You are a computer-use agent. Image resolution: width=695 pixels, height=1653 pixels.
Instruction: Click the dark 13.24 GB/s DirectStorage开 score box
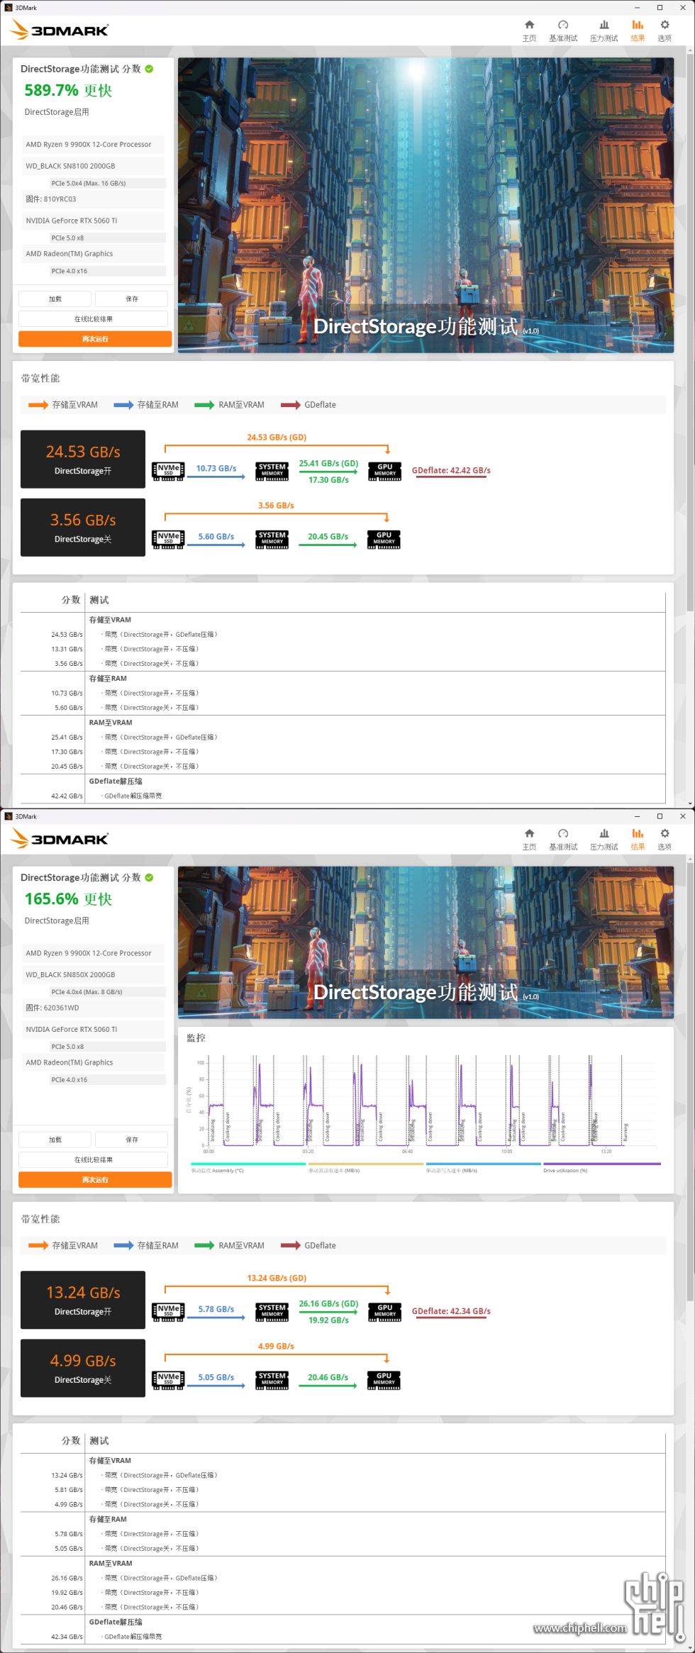[x=83, y=1300]
